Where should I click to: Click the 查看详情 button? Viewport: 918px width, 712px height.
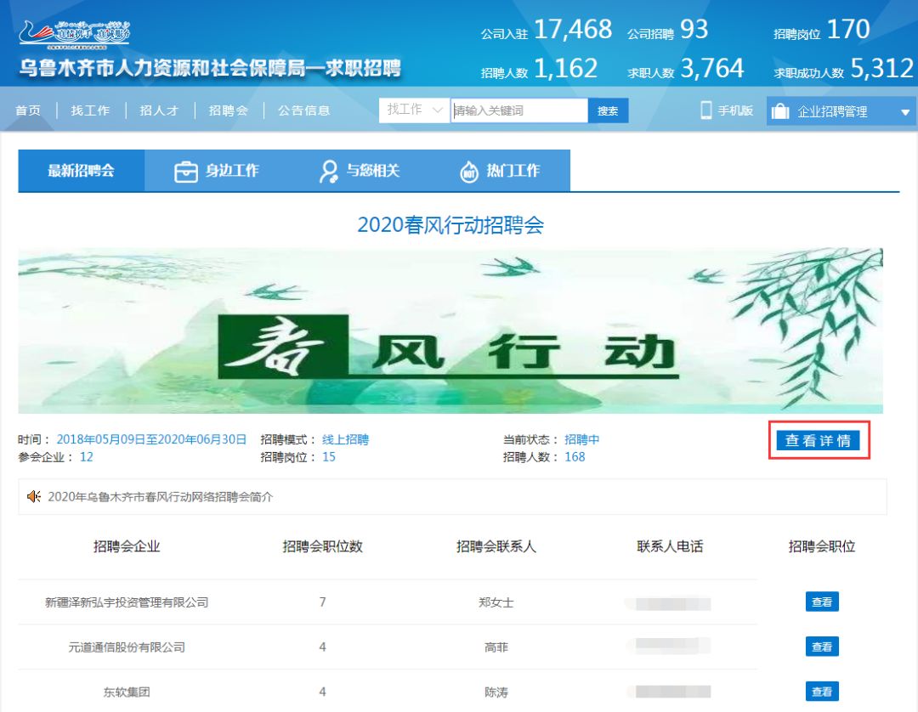(x=818, y=441)
